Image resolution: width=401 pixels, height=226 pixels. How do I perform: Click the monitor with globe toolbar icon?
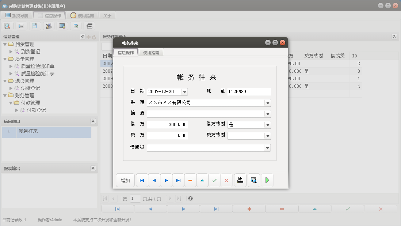pos(62,26)
